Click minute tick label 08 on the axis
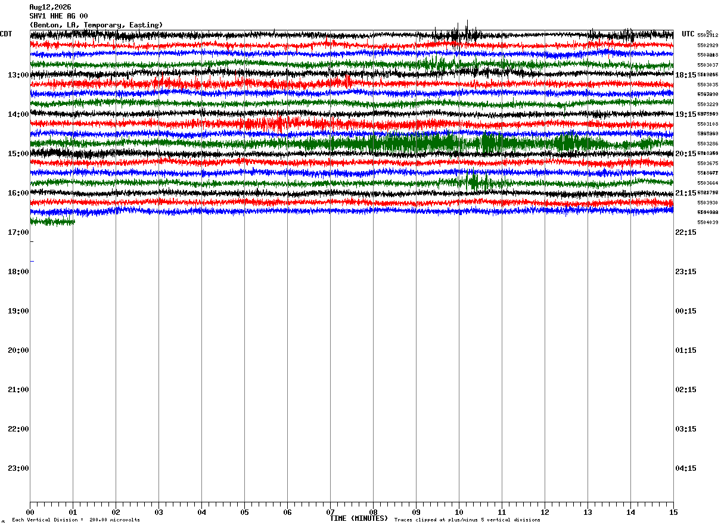 [x=373, y=512]
